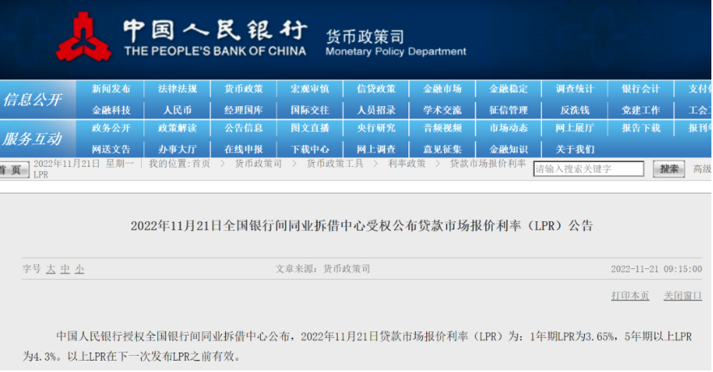Open 下载中心 link
Screen dimensions: 713x372
point(310,150)
